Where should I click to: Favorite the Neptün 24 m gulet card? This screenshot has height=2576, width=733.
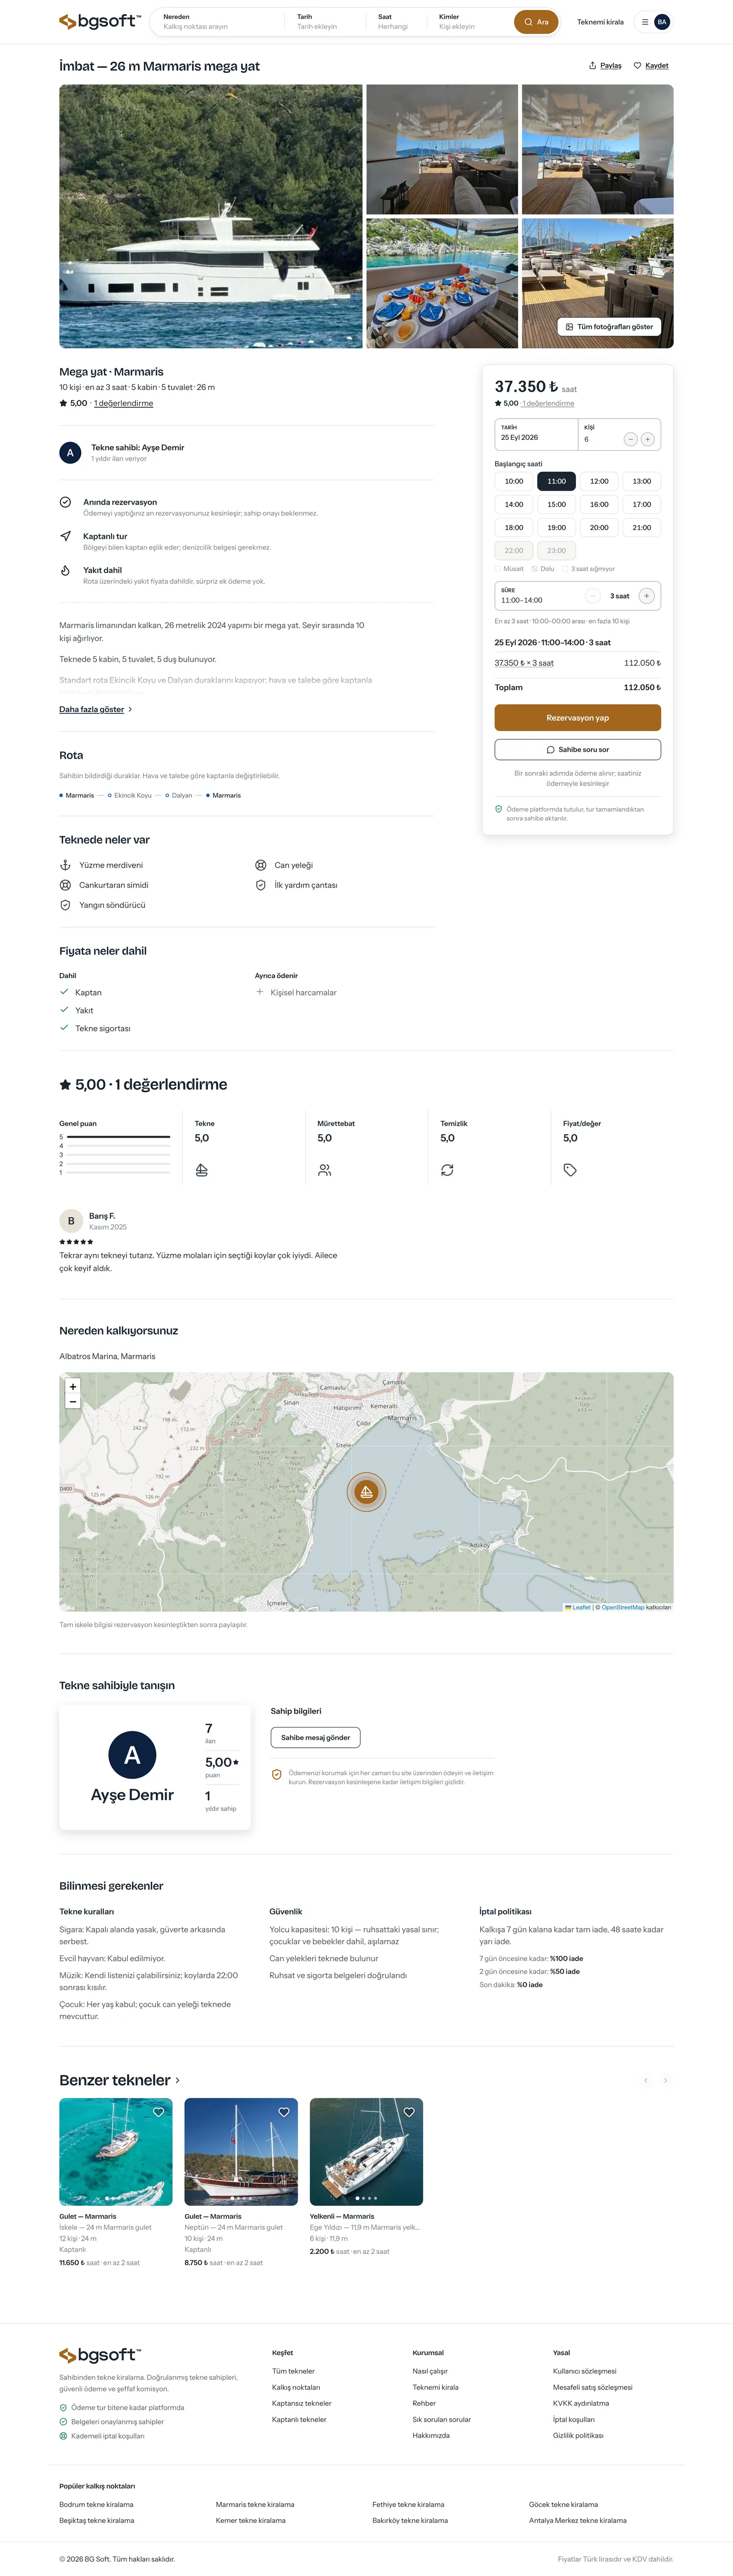click(x=284, y=2113)
